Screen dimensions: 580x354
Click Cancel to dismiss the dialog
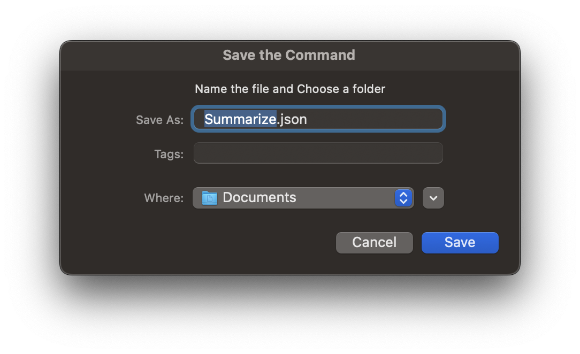pos(374,242)
